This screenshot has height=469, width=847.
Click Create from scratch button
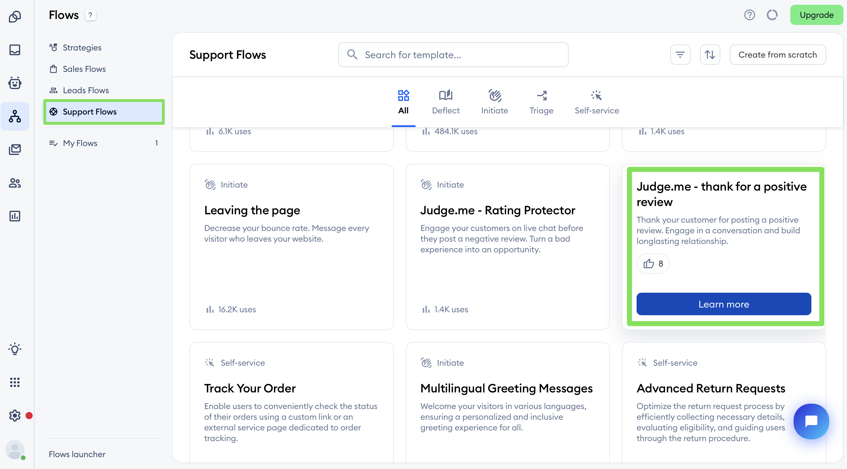778,55
